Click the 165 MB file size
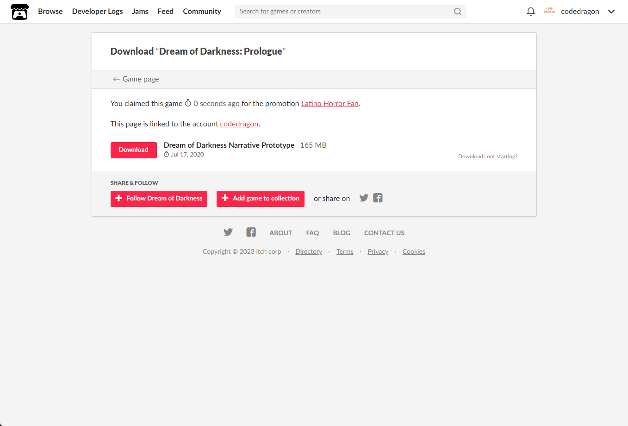Viewport: 628px width, 426px height. (x=313, y=145)
